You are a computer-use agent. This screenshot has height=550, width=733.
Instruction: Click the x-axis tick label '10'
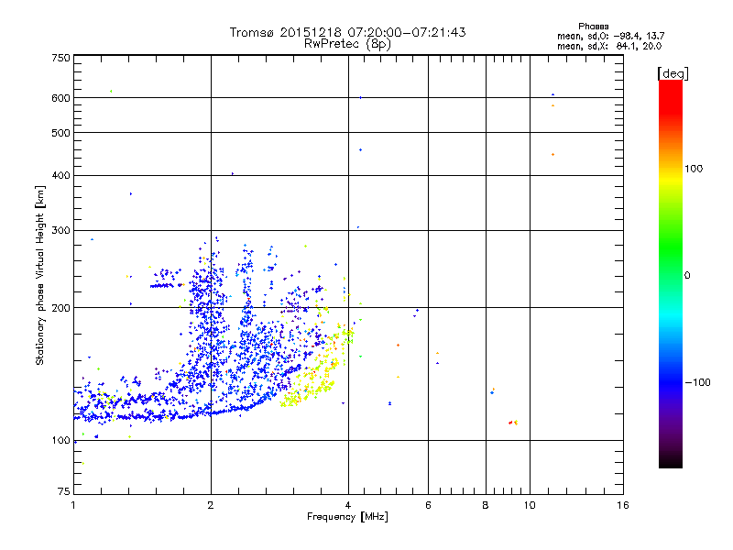pos(530,505)
